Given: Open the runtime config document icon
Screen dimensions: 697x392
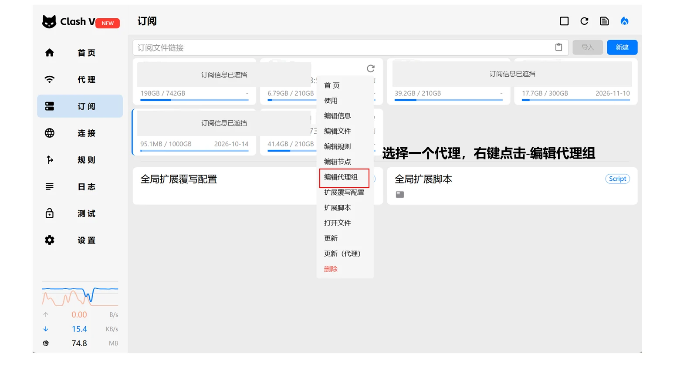Looking at the screenshot, I should (604, 21).
